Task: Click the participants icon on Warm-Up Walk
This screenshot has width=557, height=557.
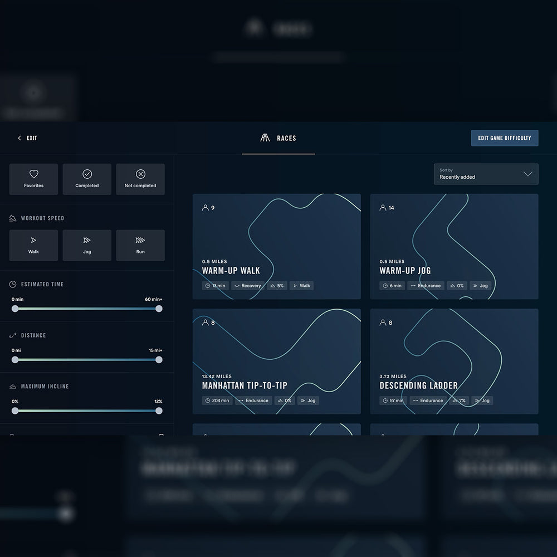Action: point(205,208)
